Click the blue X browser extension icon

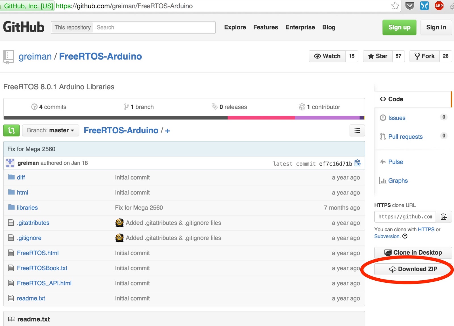pos(424,6)
